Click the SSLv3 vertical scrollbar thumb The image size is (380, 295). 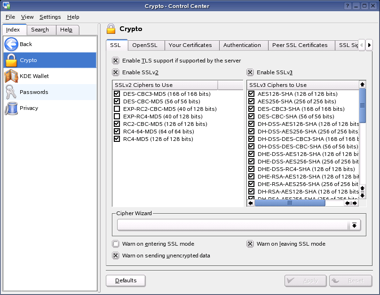tap(362, 106)
